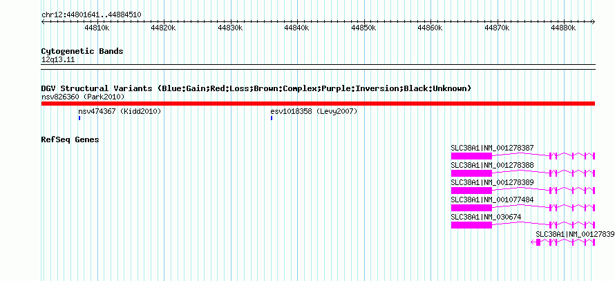Screen dimensions: 615x281
Task: Select the SLC38A1|NM_001077484 transcript label
Action: pyautogui.click(x=492, y=200)
